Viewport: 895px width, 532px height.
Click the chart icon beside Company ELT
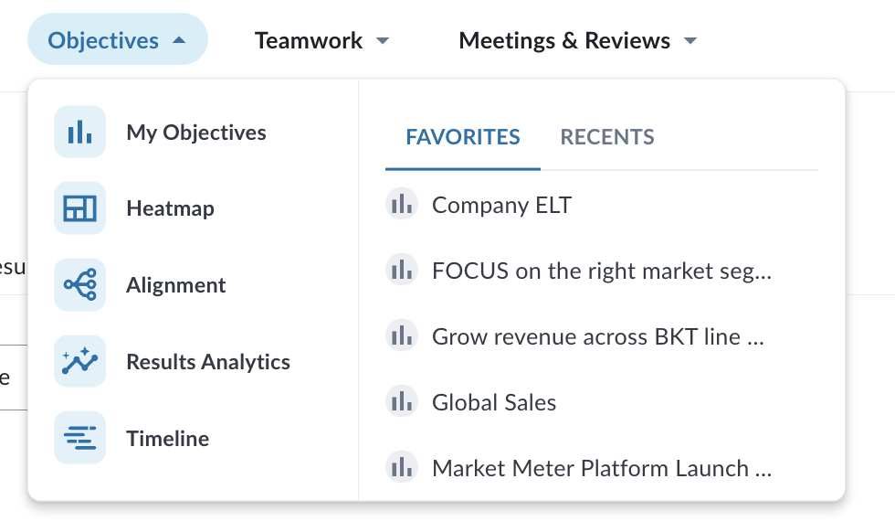(402, 204)
